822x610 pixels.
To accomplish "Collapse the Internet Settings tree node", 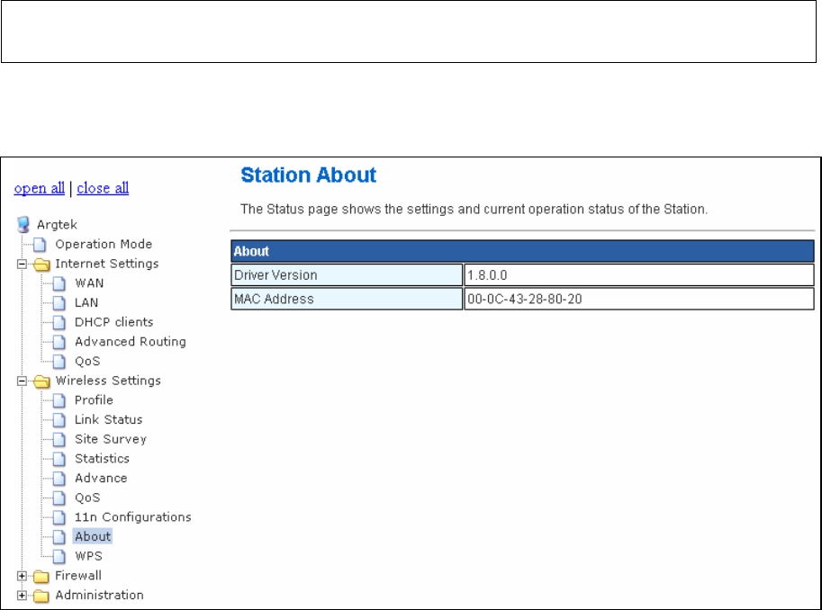I will pos(22,265).
